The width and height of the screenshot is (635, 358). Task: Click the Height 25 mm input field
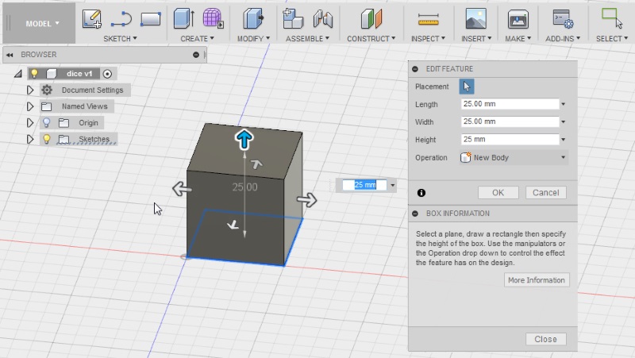510,140
